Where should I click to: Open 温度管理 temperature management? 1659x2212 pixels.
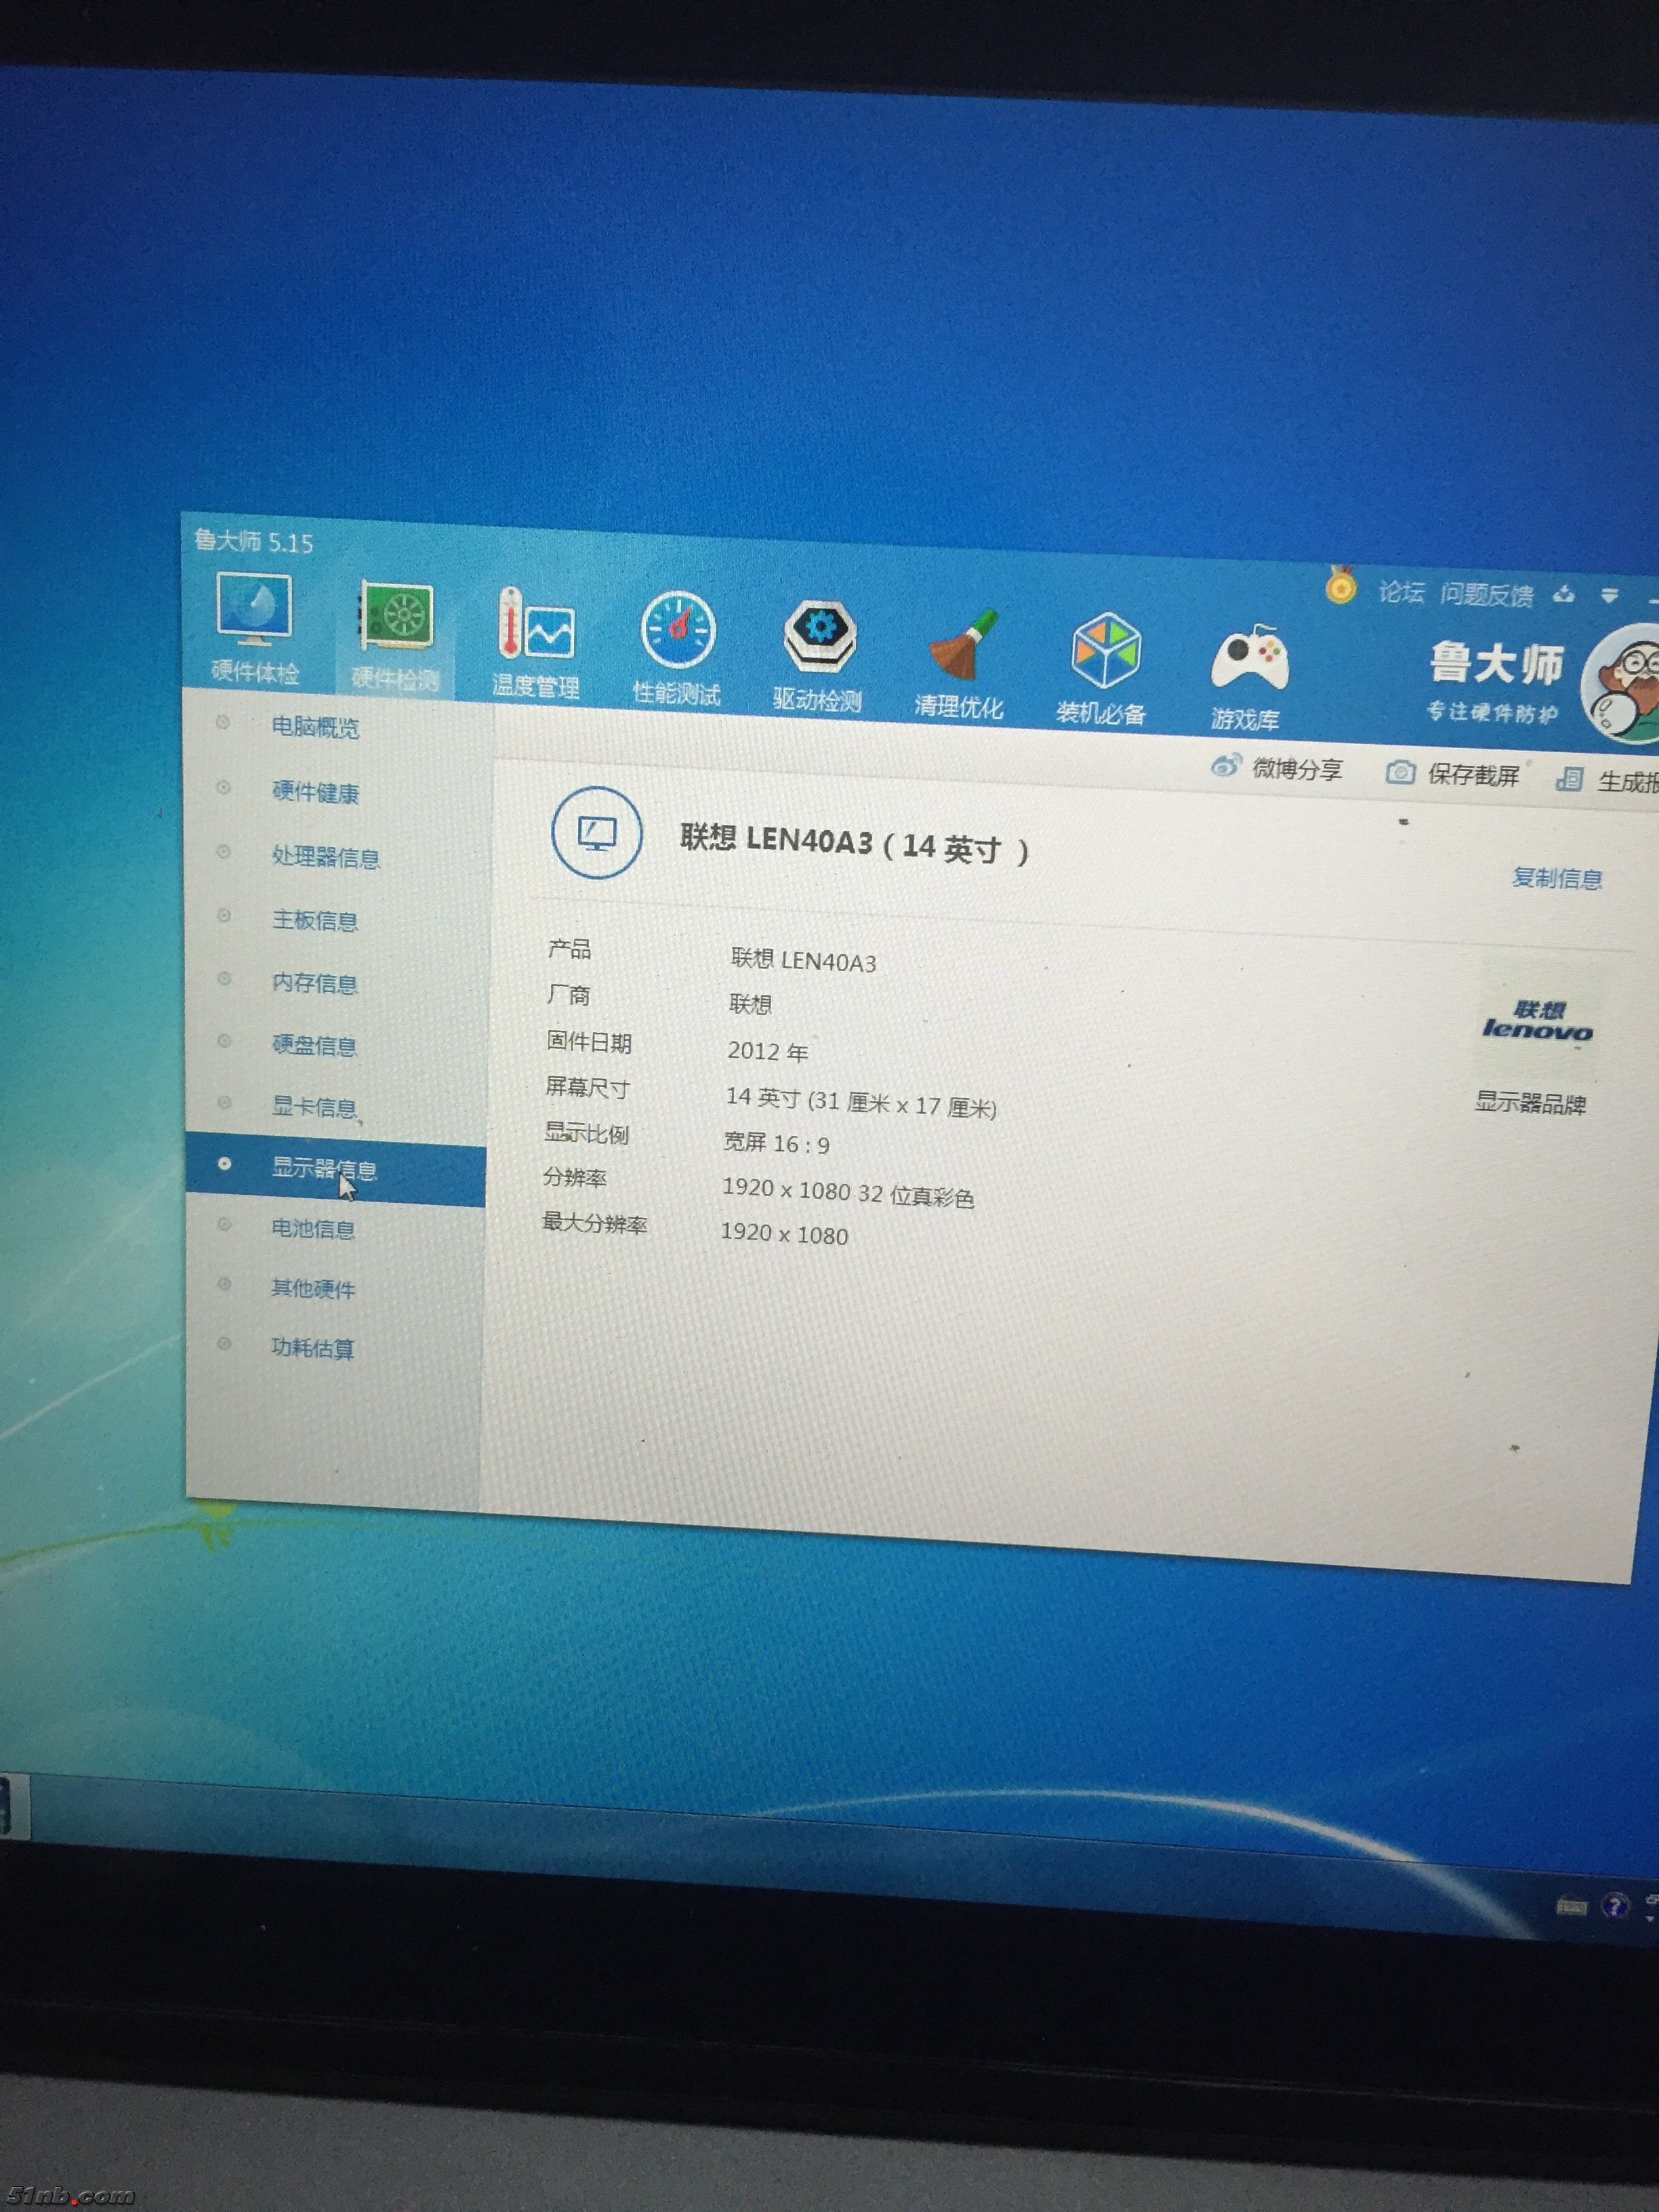tap(536, 643)
